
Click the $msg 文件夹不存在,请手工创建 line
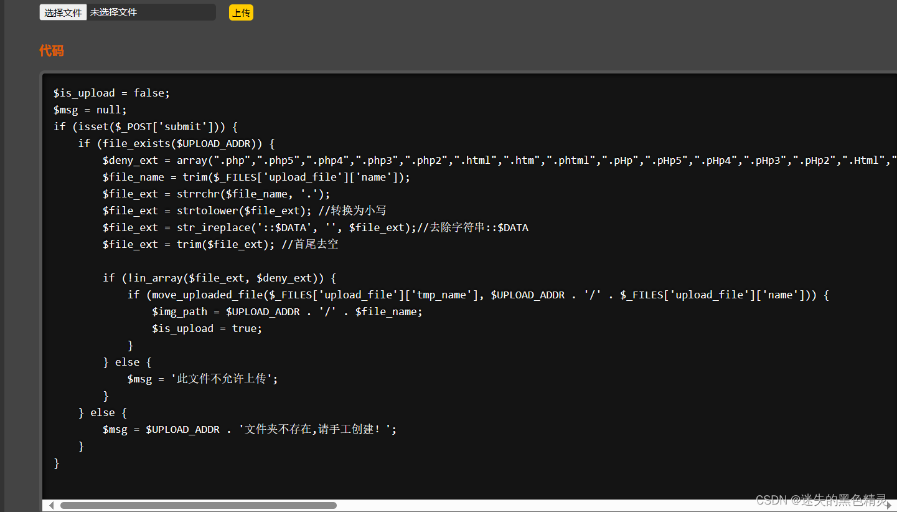[x=250, y=429]
